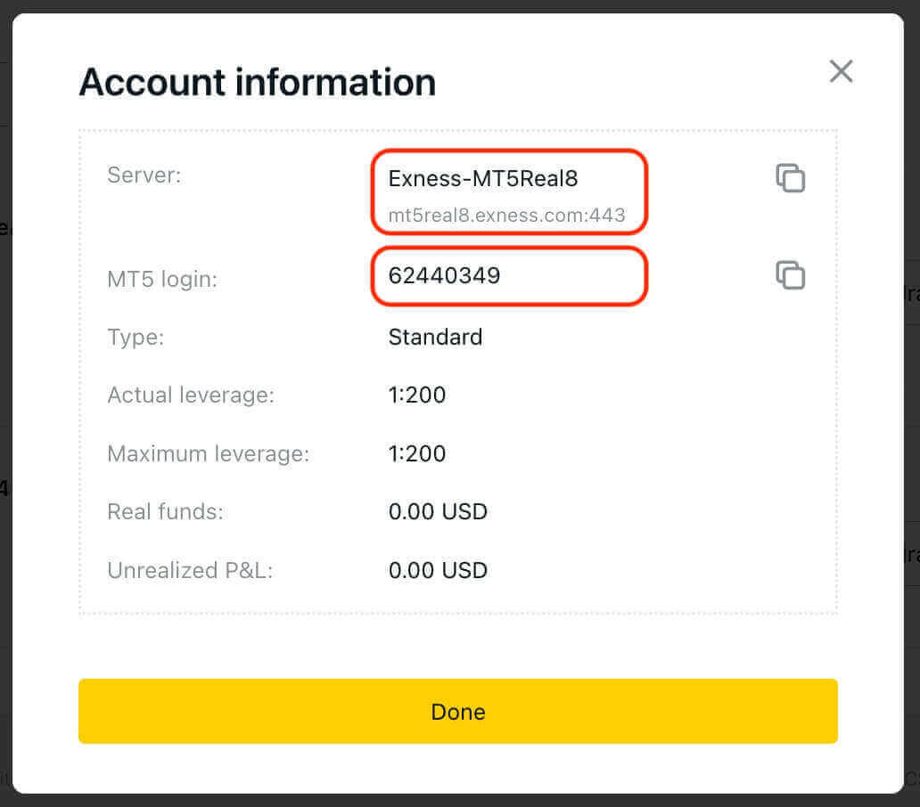
Task: Click the X to dismiss Account information
Action: click(841, 71)
